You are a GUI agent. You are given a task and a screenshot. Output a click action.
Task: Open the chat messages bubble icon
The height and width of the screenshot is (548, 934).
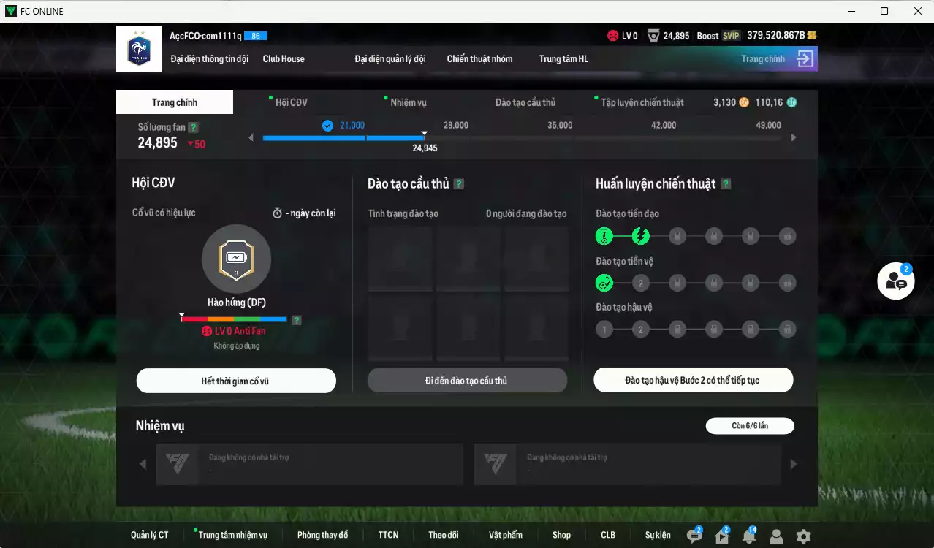[x=694, y=536]
